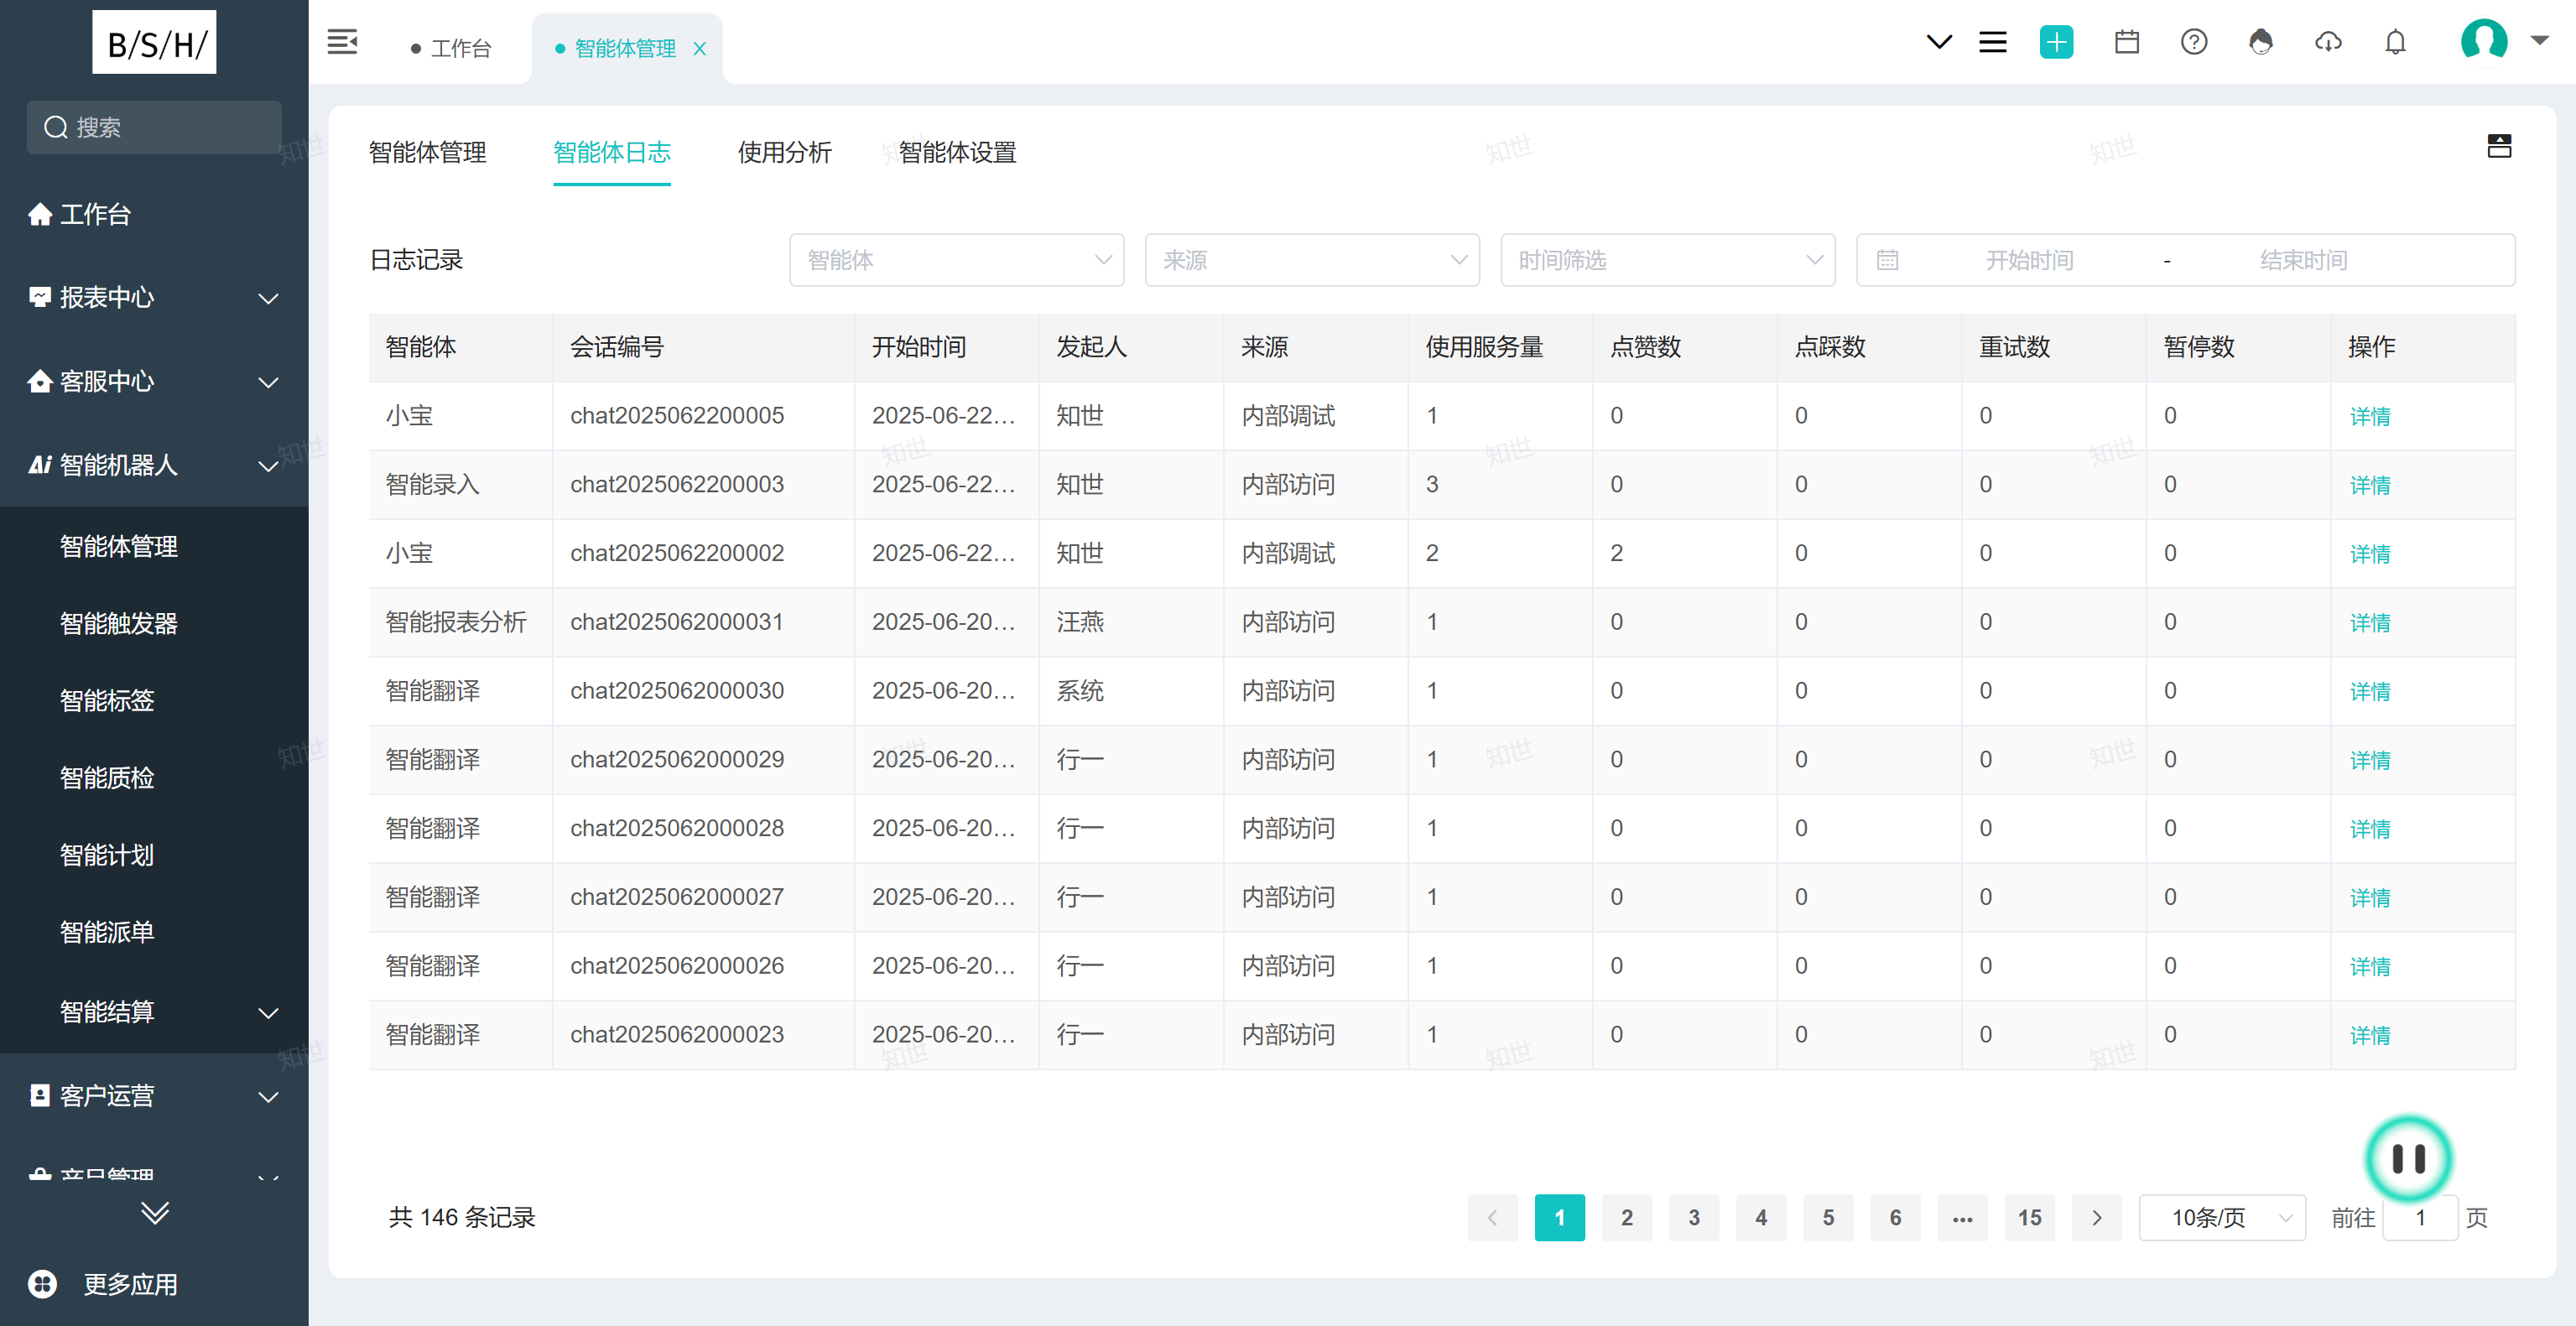Open the user account dropdown arrow
This screenshot has height=1326, width=2576.
(x=2539, y=41)
